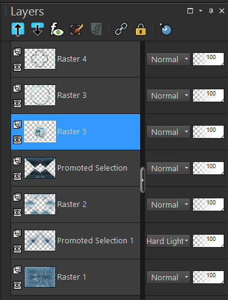Open the Layers panel options arrow menu
The height and width of the screenshot is (300, 228).
201,10
